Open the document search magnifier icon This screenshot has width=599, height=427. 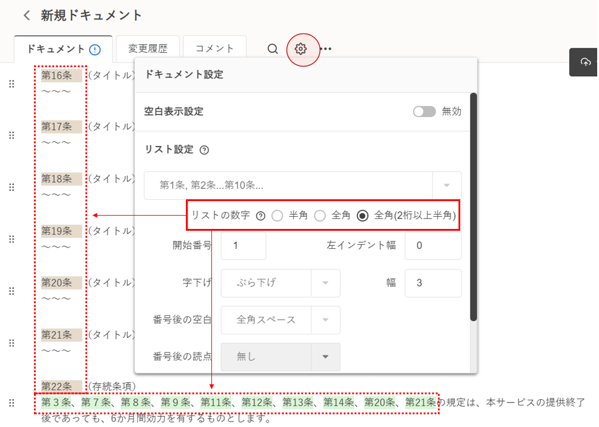273,49
